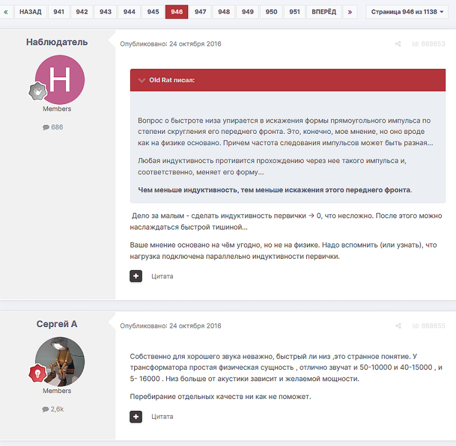
Task: Click post id 668653 link
Action: (x=428, y=44)
